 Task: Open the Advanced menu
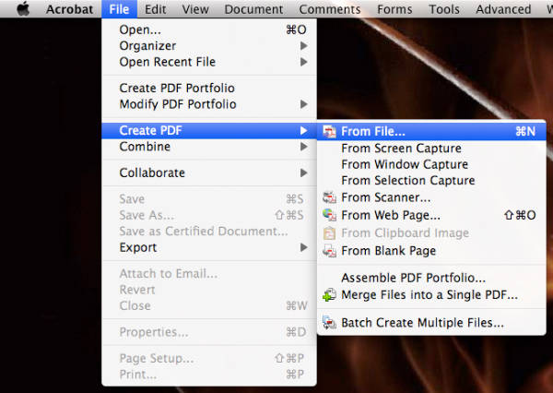click(x=503, y=9)
